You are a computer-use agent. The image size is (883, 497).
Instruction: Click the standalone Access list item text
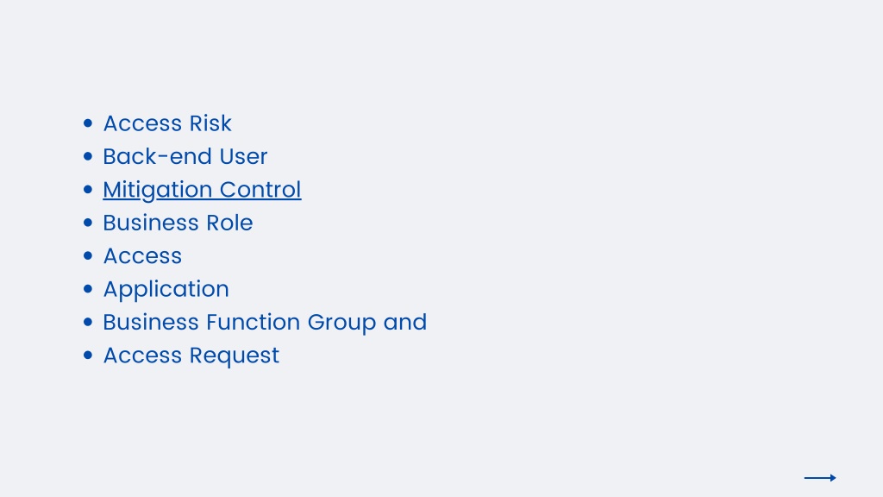coord(142,256)
